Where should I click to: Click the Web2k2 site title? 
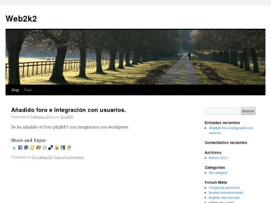21,19
